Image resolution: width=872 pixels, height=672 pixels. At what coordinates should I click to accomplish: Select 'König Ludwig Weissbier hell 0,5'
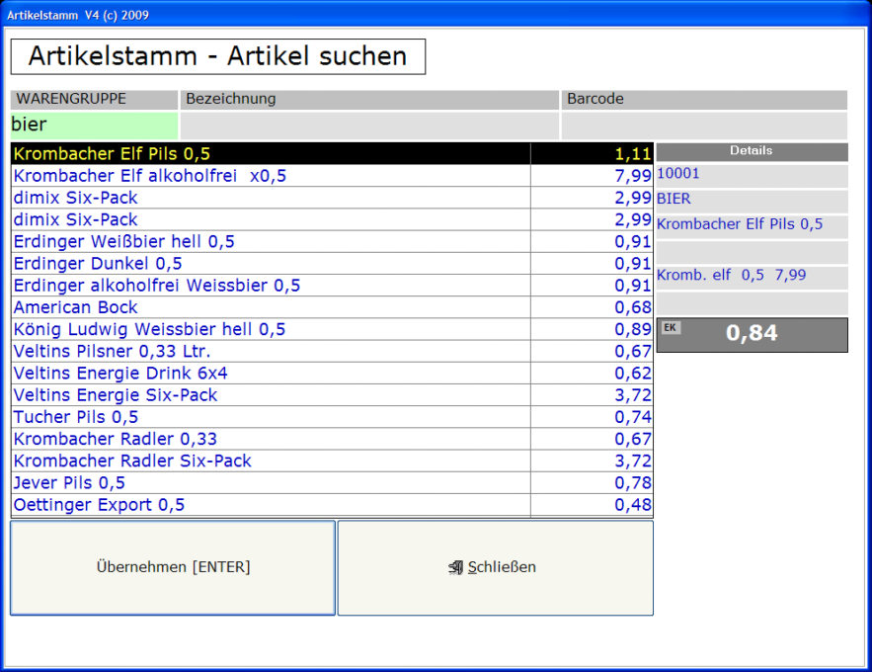click(332, 329)
